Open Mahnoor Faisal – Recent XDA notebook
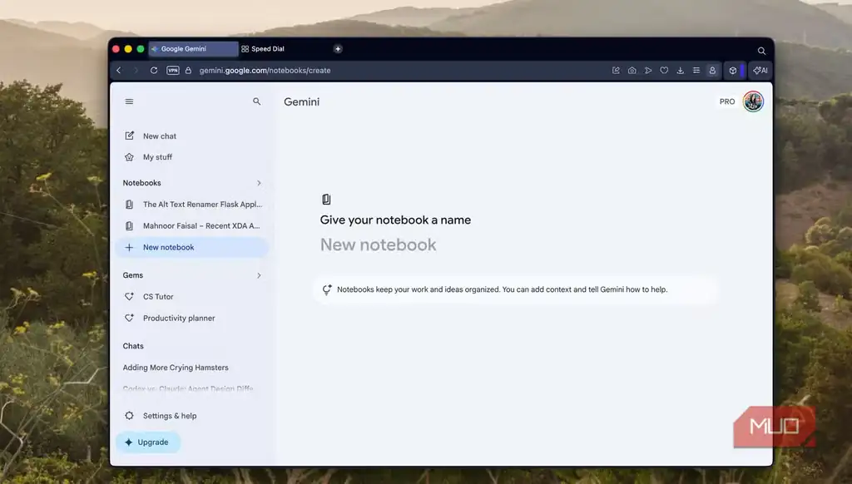The width and height of the screenshot is (852, 484). 192,225
